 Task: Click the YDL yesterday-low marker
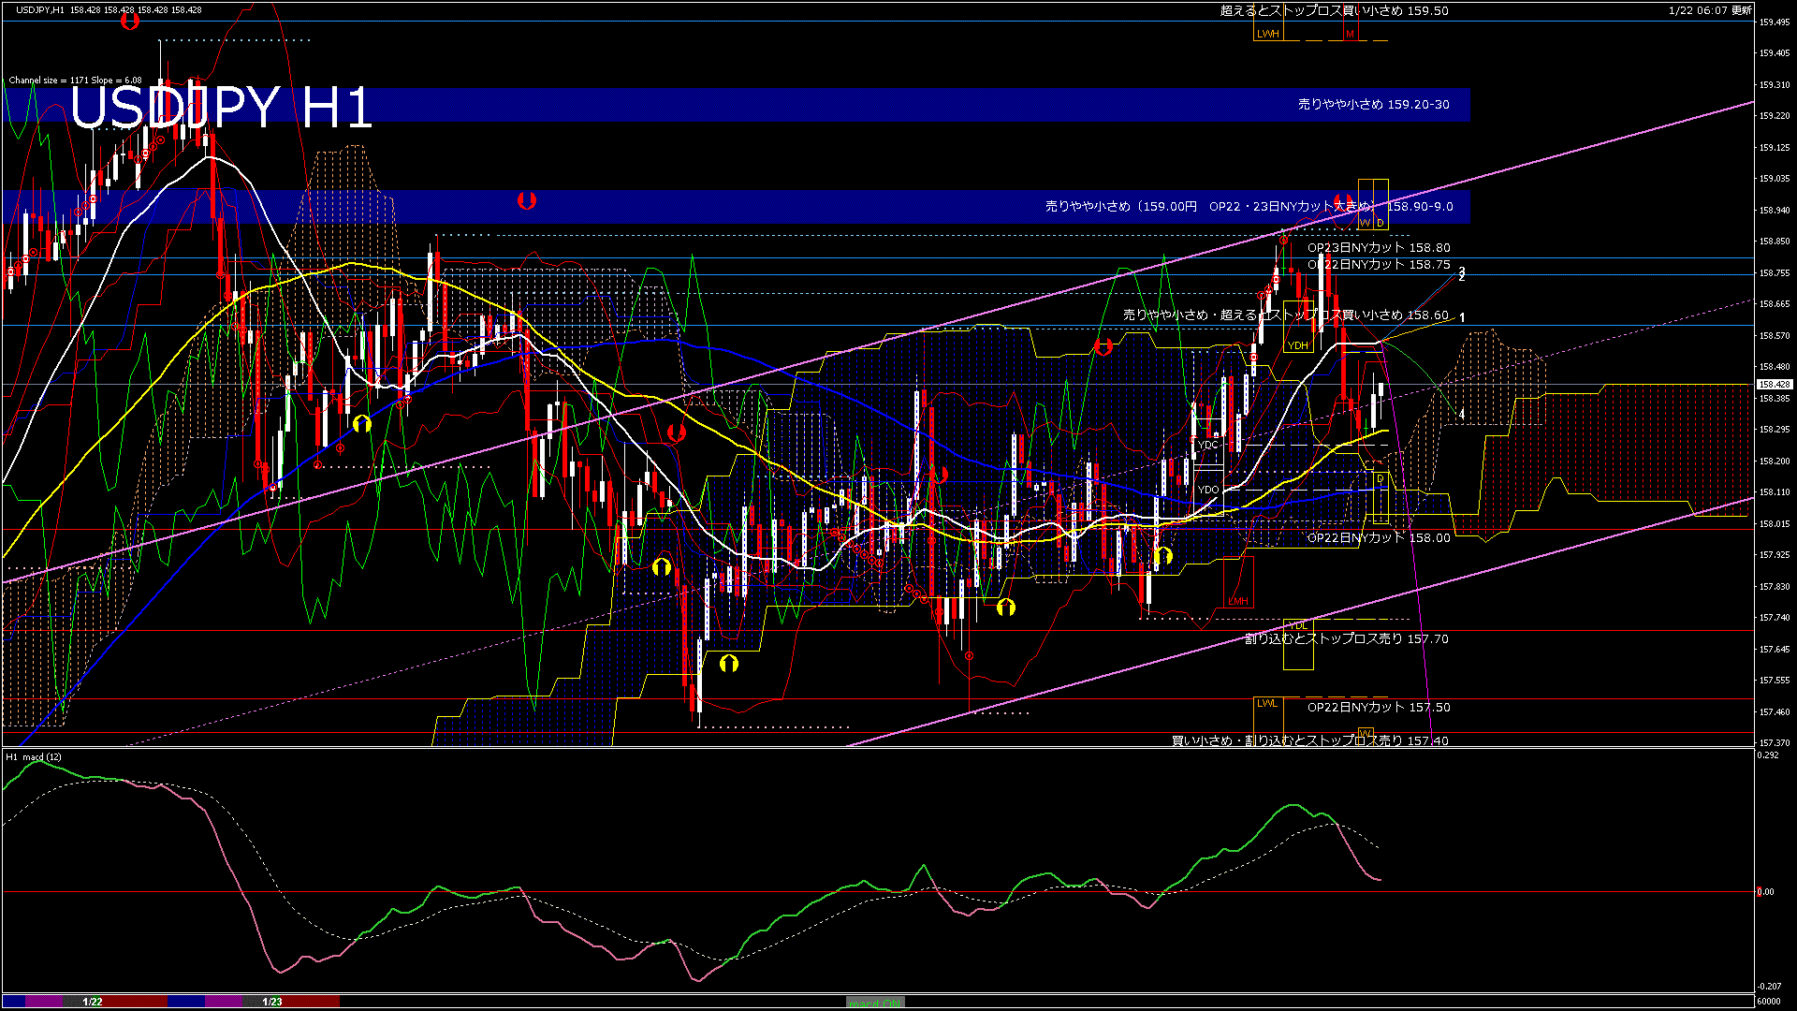coord(1297,625)
